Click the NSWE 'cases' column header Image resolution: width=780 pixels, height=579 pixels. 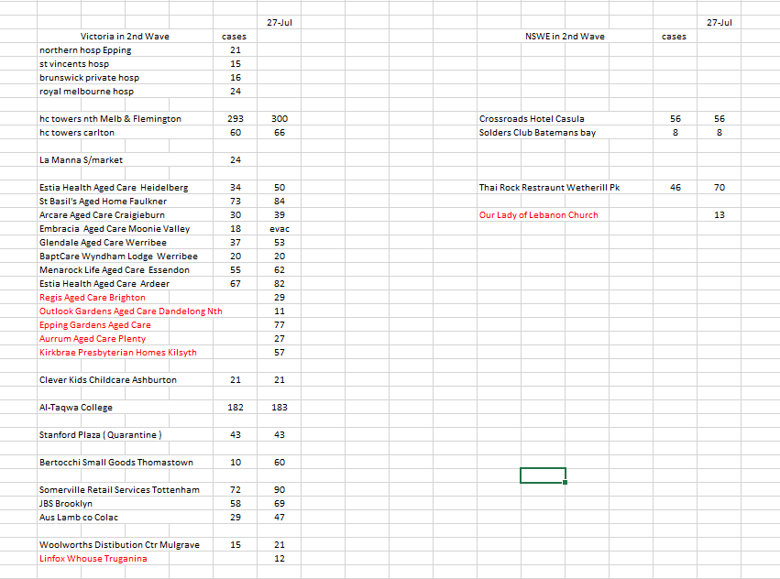coord(675,37)
